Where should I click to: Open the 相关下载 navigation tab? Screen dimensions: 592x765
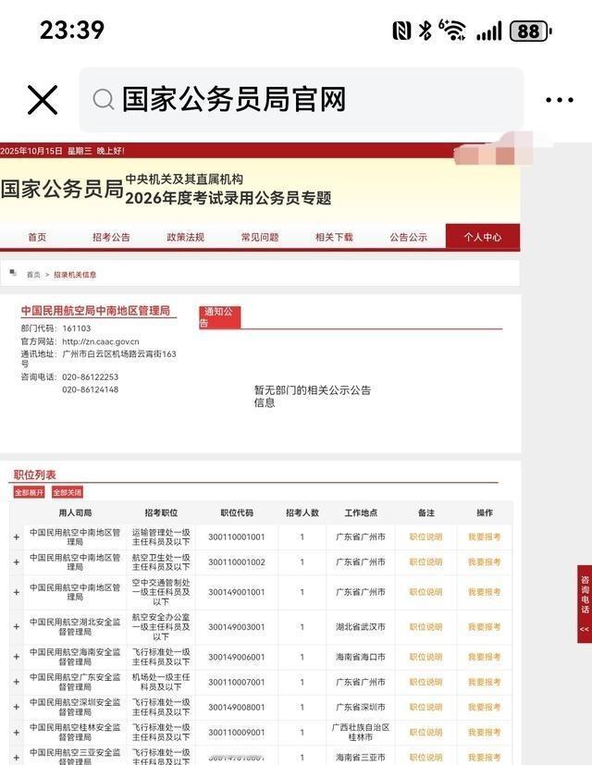(x=334, y=237)
